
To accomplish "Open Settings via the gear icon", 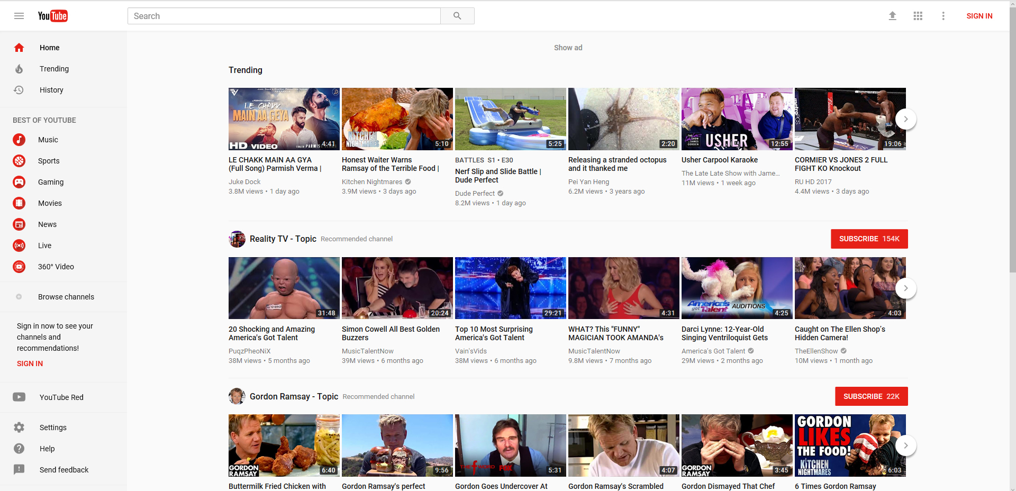I will [x=19, y=428].
